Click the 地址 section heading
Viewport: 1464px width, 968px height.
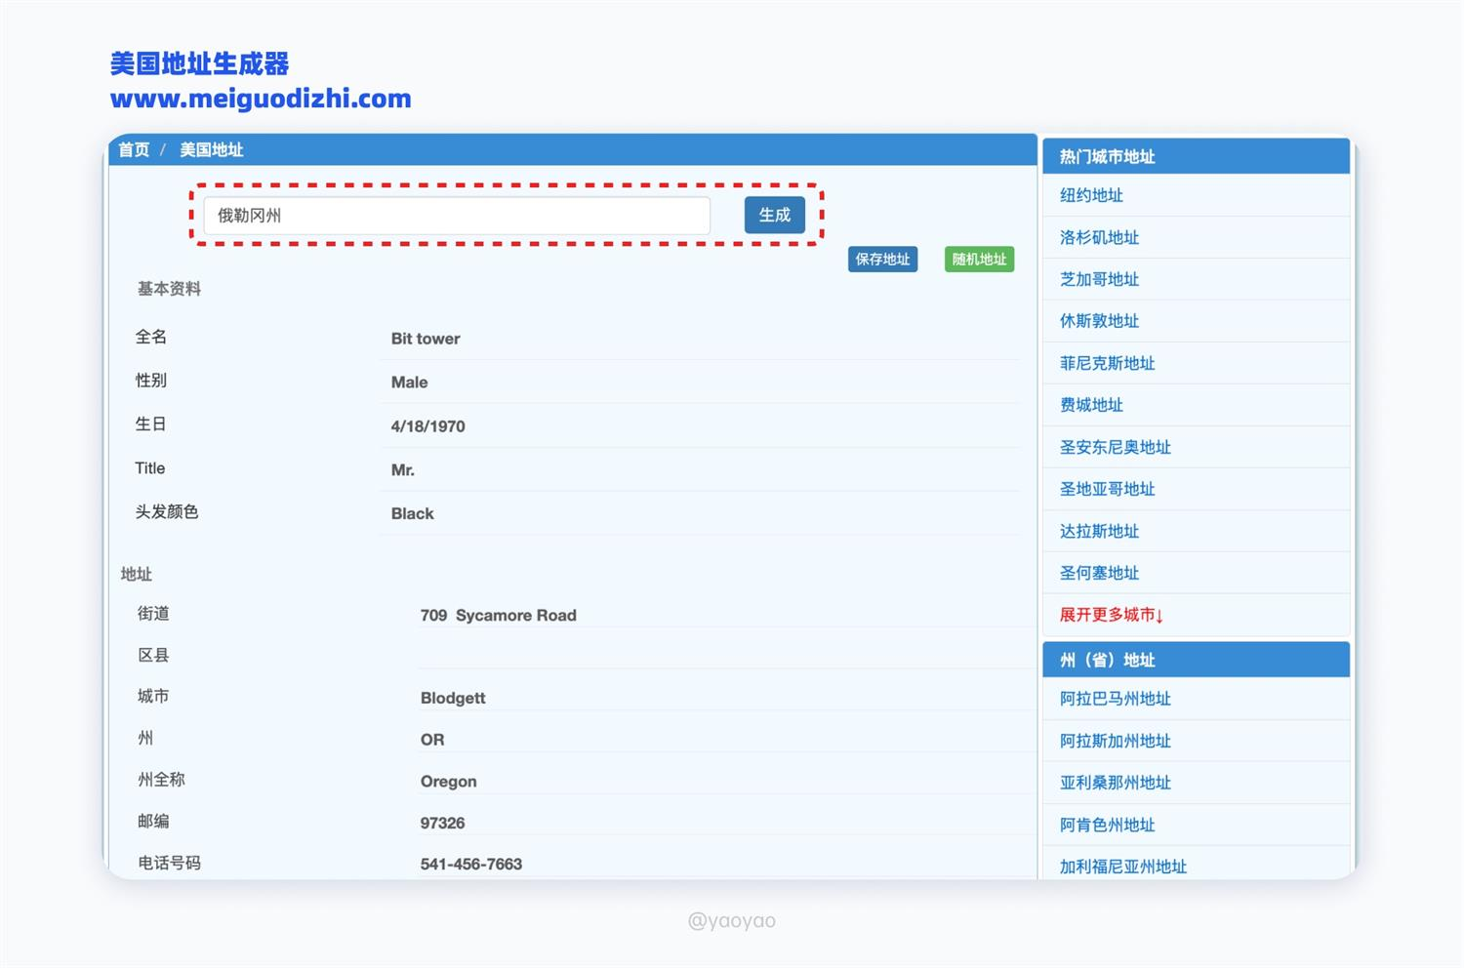click(x=137, y=574)
